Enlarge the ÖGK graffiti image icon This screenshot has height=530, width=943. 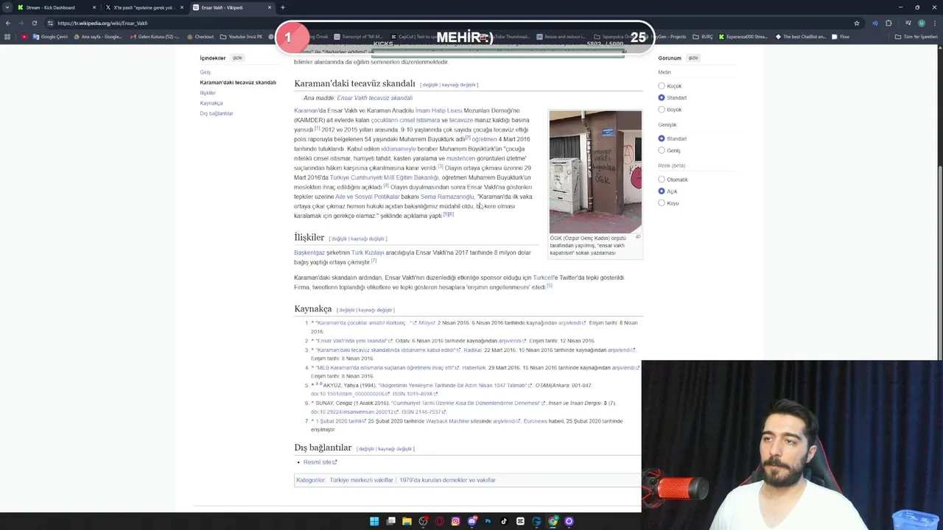click(x=638, y=237)
